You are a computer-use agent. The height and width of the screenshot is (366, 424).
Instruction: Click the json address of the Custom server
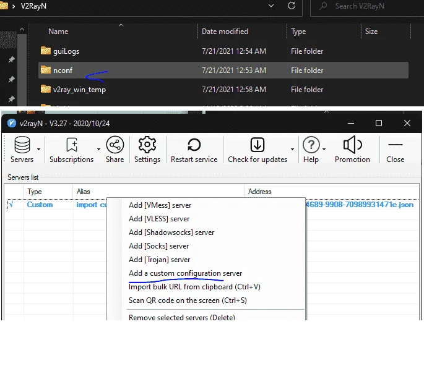[360, 205]
